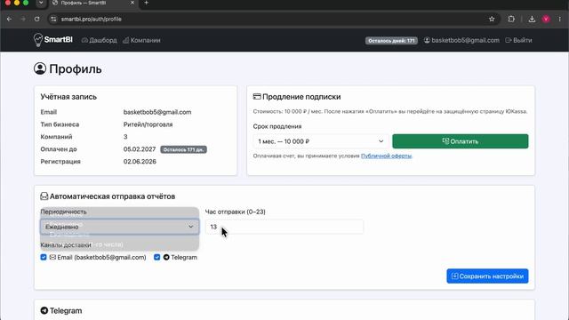Click the Telegram icon beside Telegram checkbox
The image size is (569, 320).
(166, 257)
